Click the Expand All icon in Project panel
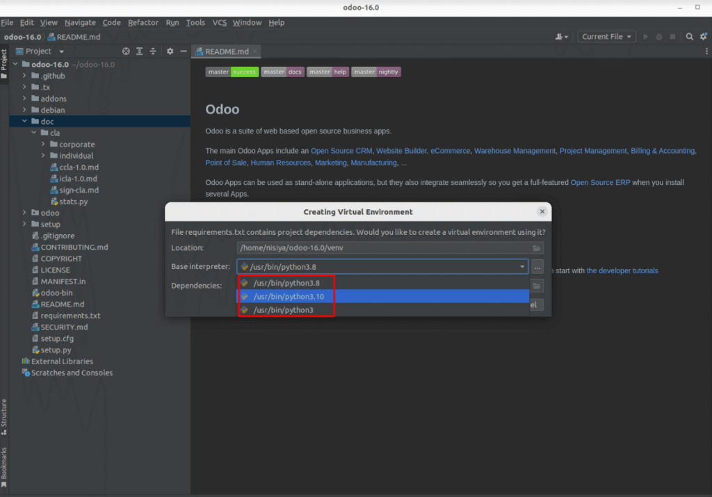 tap(139, 51)
